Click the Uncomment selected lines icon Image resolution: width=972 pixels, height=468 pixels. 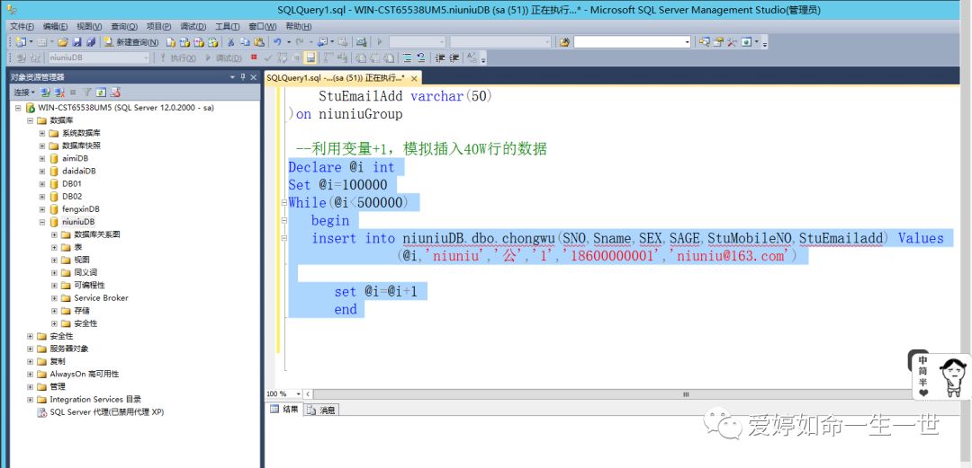coord(421,57)
